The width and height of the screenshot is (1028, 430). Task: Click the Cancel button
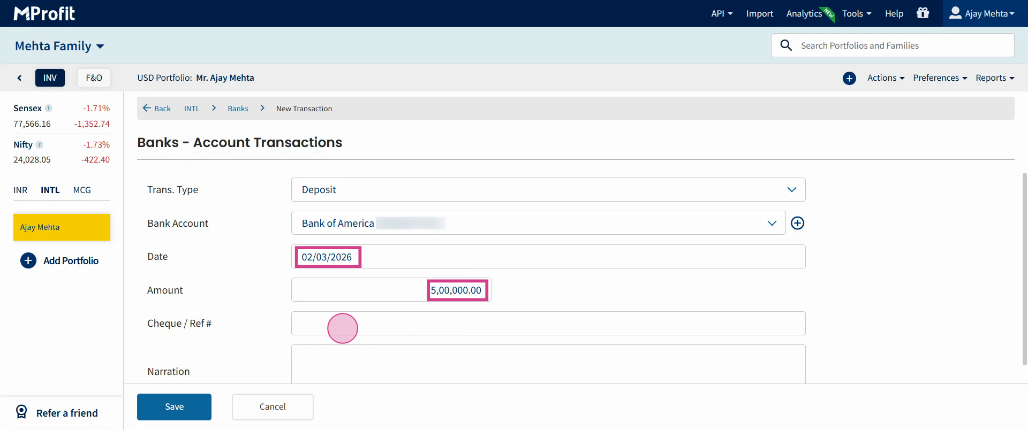click(273, 407)
